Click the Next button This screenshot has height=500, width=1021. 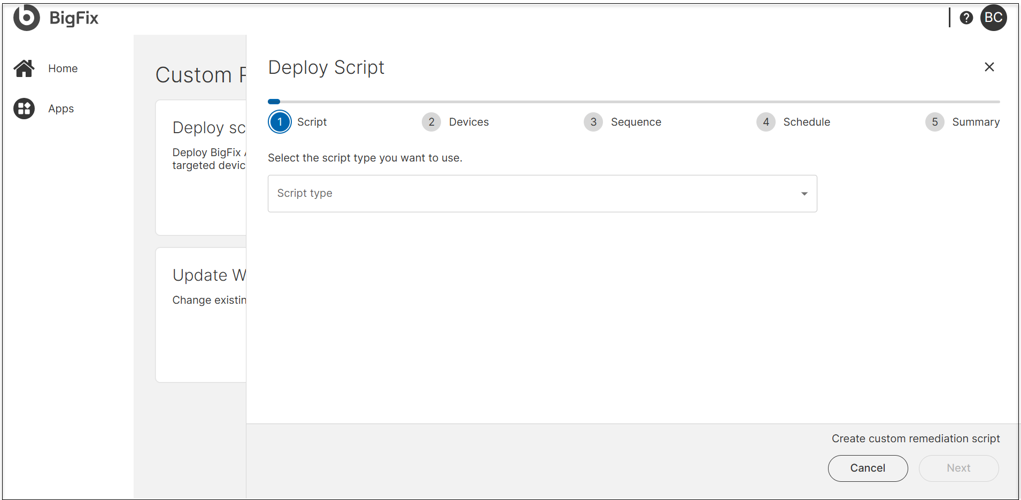click(958, 468)
